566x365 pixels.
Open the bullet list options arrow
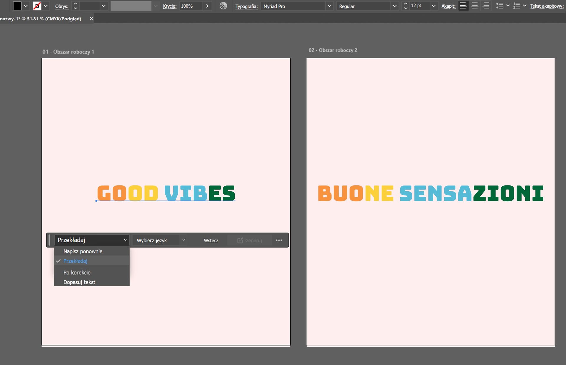pyautogui.click(x=508, y=6)
